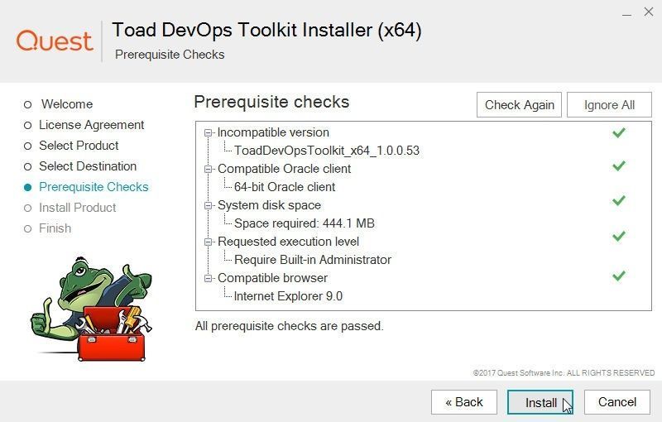Click the green checkmark for Compatible Oracle client
This screenshot has width=662, height=422.
(618, 165)
